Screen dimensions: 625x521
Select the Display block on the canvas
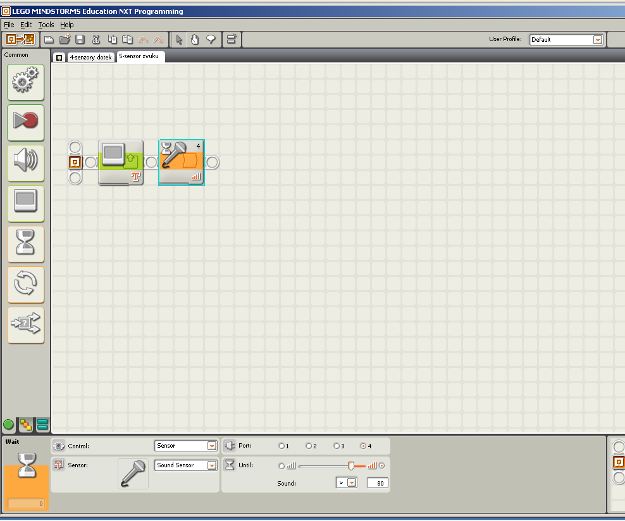[x=121, y=162]
